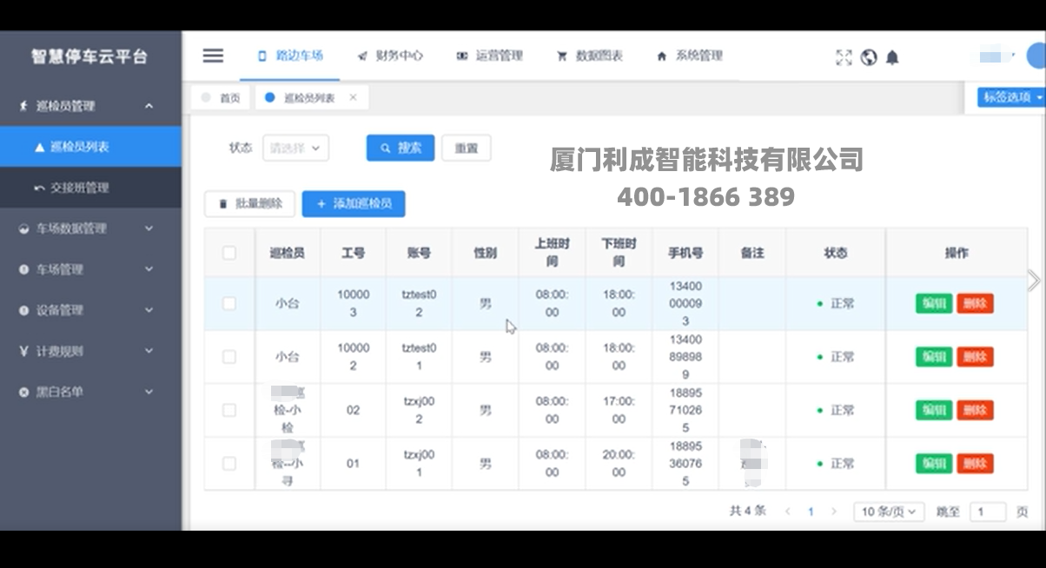Screen dimensions: 1046x568
Task: Click the next-page arrow in pagination
Action: coord(834,512)
